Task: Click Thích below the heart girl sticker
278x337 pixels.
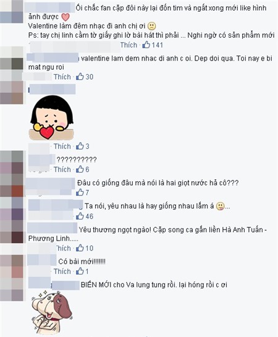Action: pyautogui.click(x=62, y=147)
